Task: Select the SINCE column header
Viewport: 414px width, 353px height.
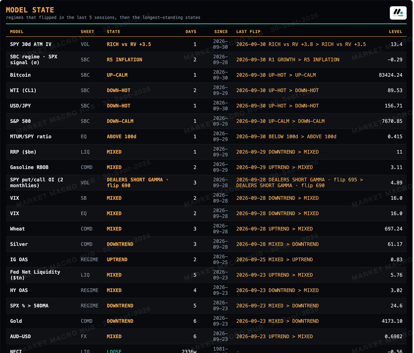Action: coord(221,32)
